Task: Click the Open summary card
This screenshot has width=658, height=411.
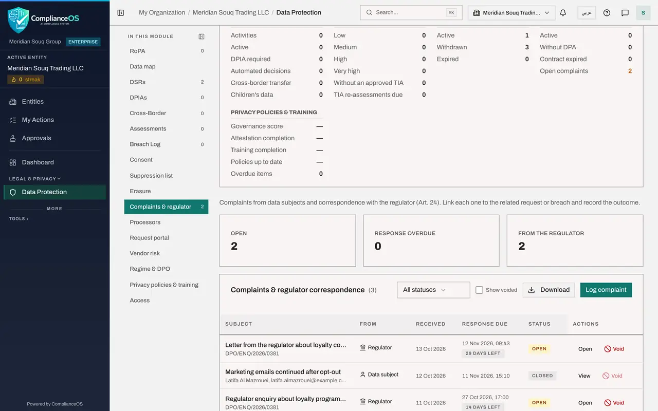Action: click(287, 240)
